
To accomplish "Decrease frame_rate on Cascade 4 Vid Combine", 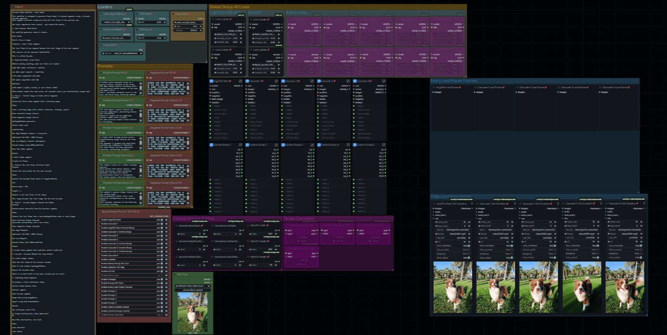I will click(608, 222).
